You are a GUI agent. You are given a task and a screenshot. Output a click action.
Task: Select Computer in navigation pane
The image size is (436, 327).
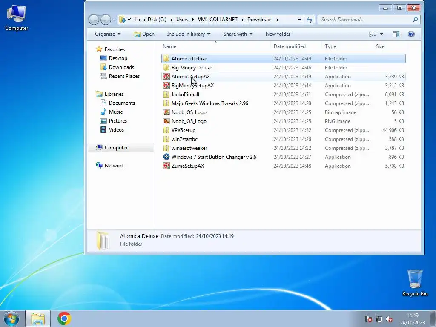(x=120, y=148)
